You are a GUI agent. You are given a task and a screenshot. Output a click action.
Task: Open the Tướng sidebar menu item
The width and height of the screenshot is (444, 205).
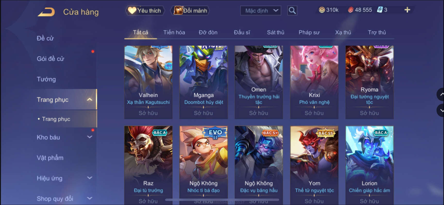tap(46, 79)
